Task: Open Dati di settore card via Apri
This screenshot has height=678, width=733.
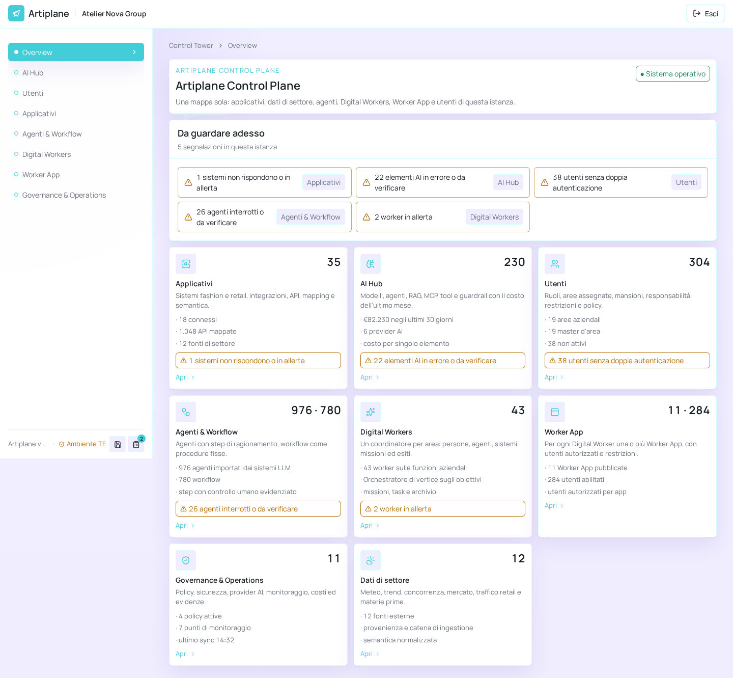Action: pyautogui.click(x=370, y=654)
